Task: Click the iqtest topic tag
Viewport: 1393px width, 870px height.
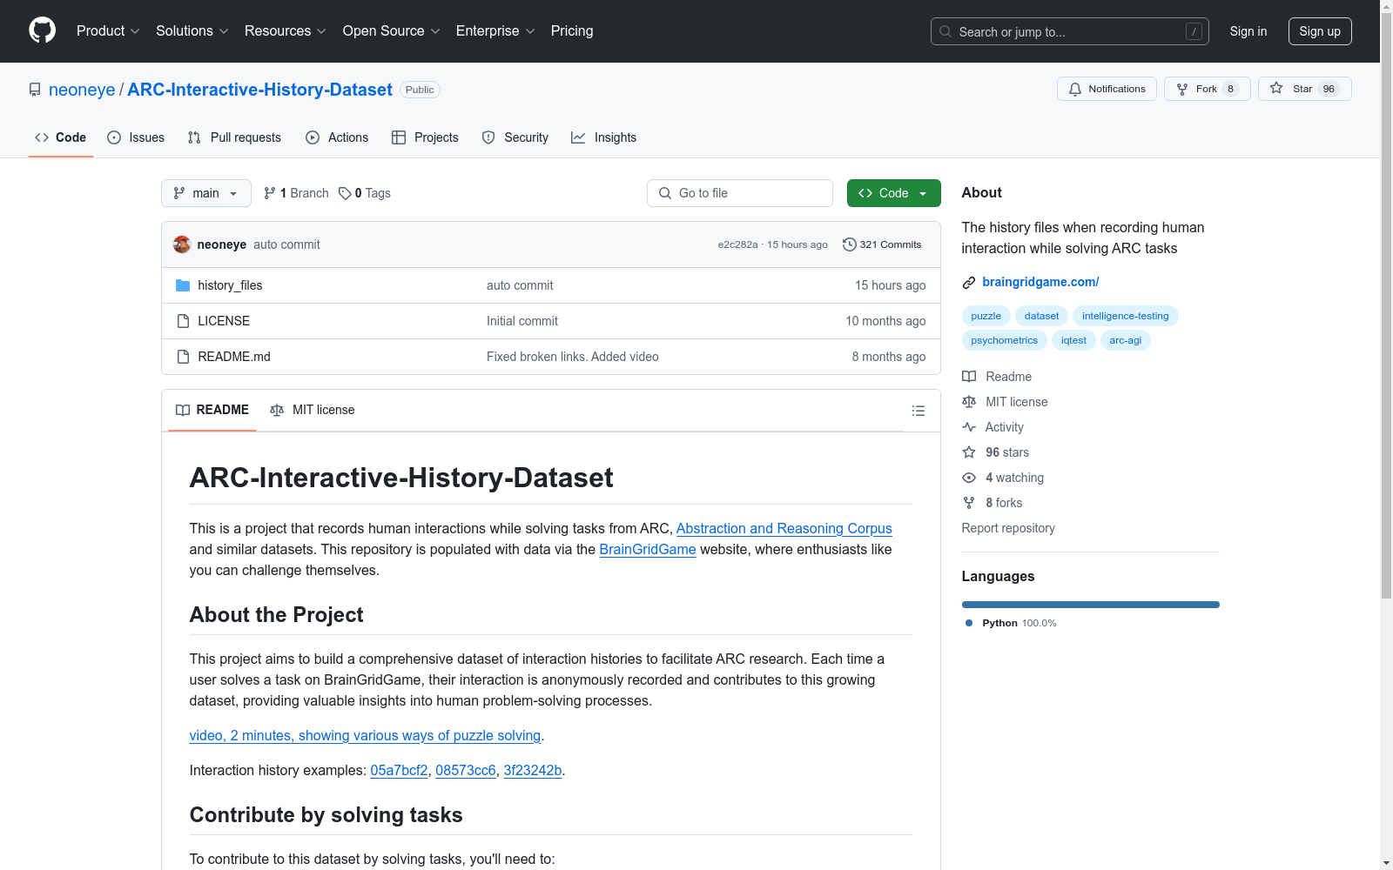Action: 1073,340
